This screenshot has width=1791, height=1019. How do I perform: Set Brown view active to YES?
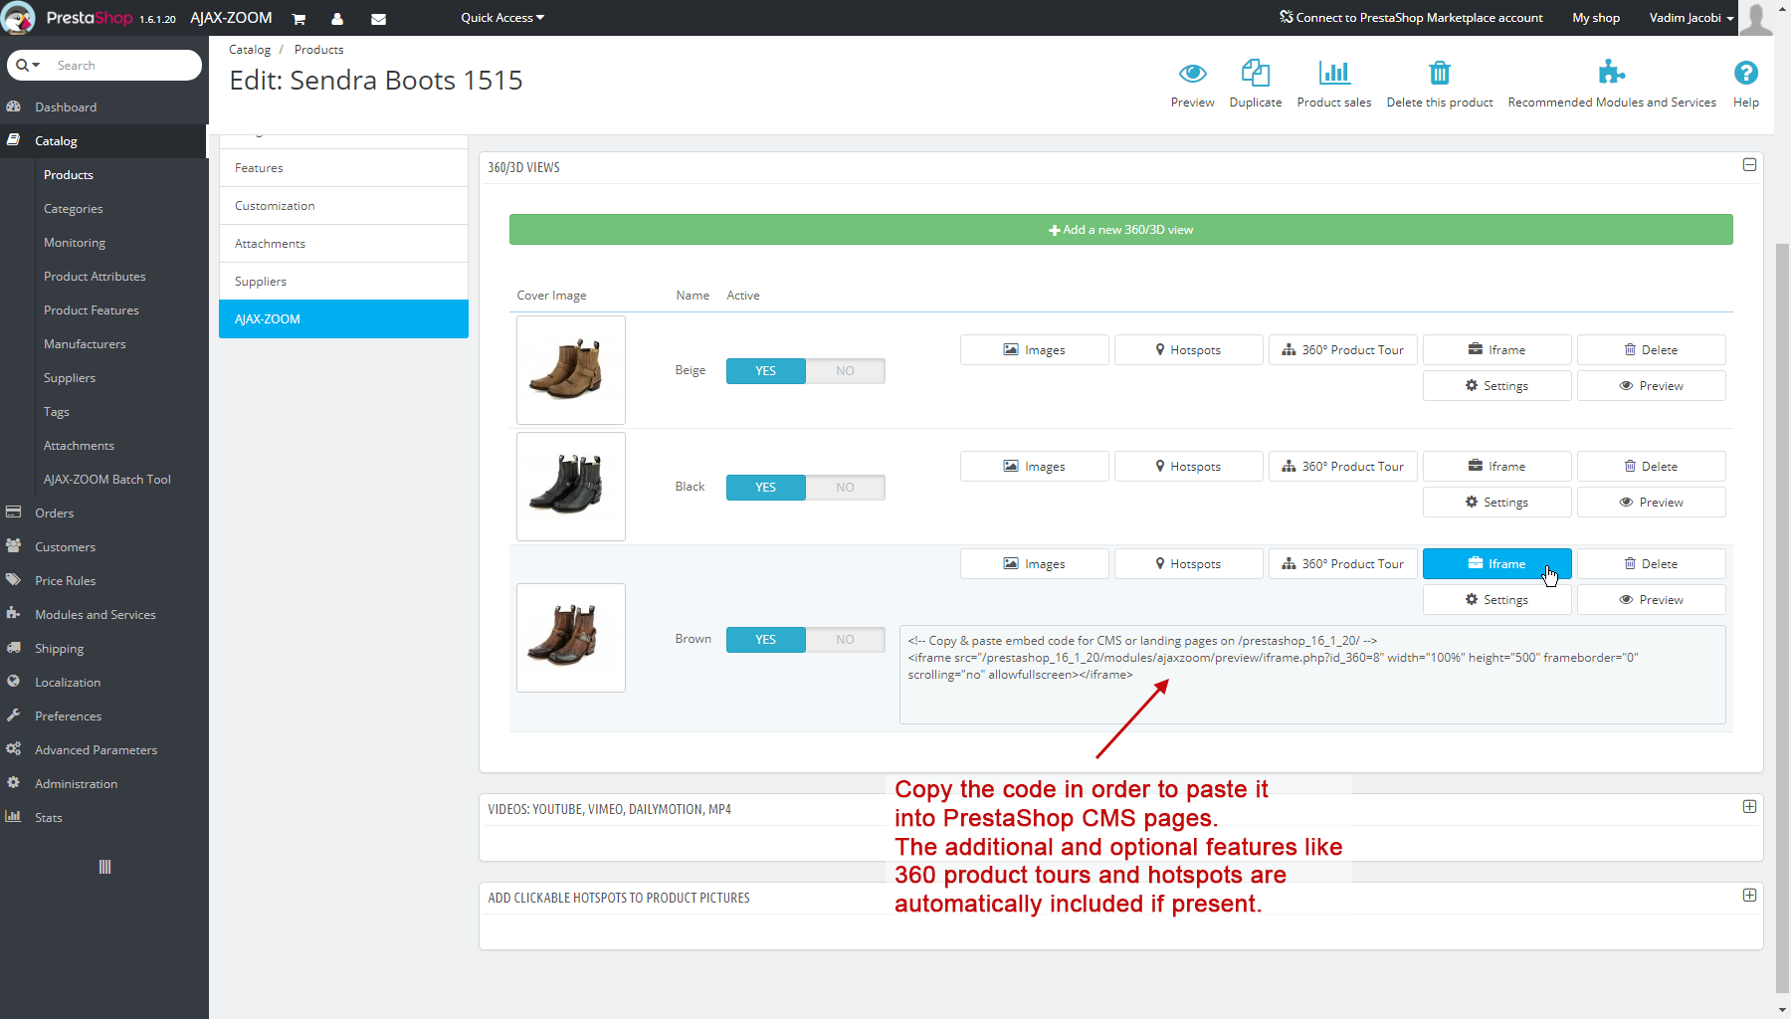click(766, 640)
